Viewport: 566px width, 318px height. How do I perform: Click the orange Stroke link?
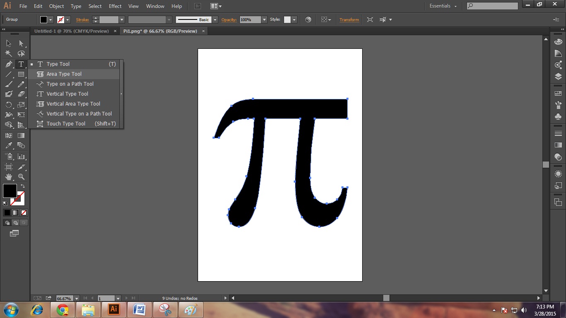pyautogui.click(x=82, y=19)
